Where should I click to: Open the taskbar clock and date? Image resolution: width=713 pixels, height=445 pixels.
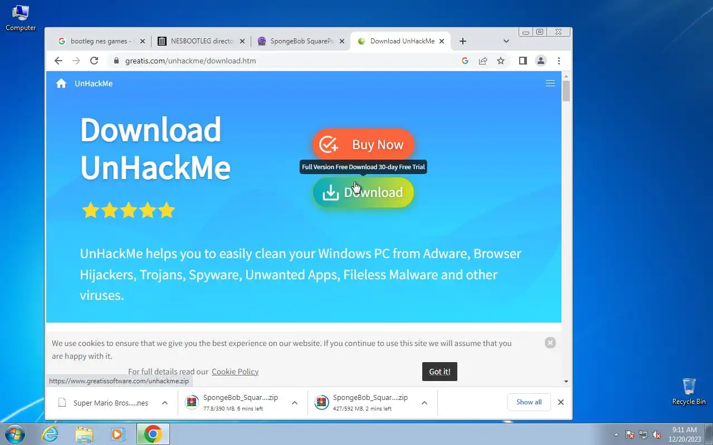pos(685,434)
